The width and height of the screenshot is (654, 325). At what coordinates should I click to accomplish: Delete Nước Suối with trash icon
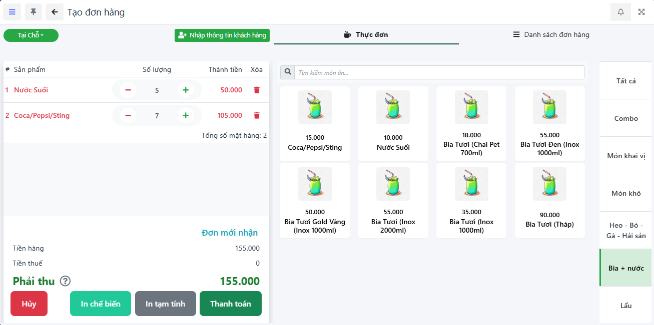(x=257, y=90)
